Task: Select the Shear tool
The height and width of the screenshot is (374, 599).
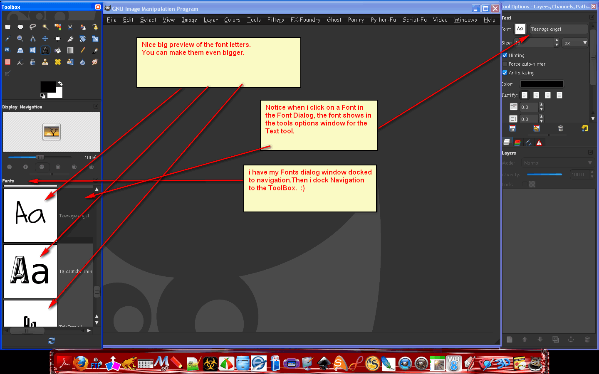Action: [8, 50]
